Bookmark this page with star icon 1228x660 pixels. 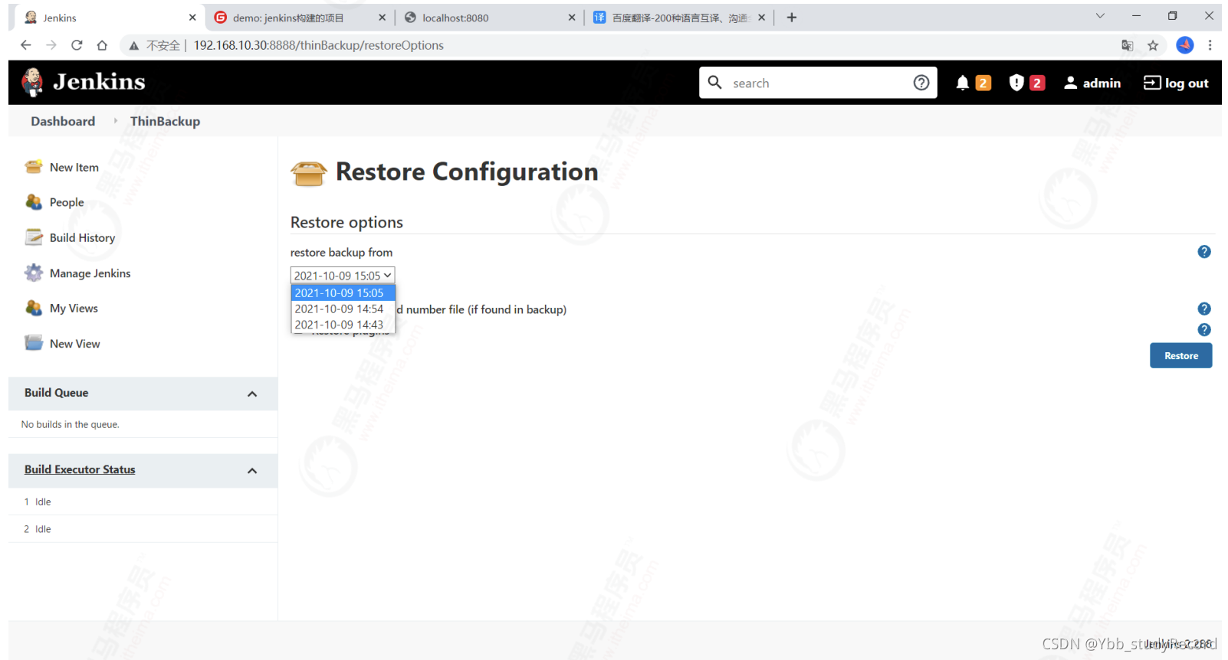(x=1153, y=45)
